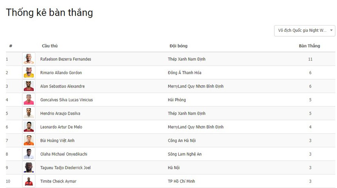Screen dimensions: 337x188
Task: Click the Bàn Thắng column header
Action: (x=309, y=46)
